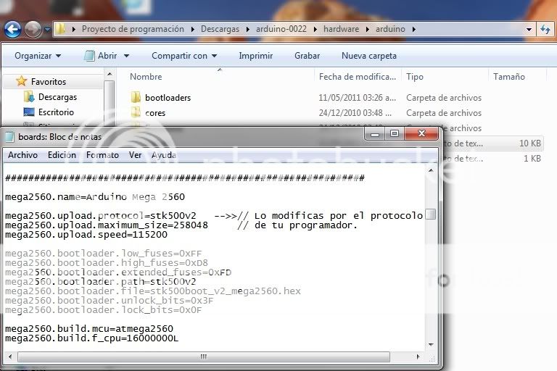Image resolution: width=557 pixels, height=371 pixels.
Task: Open the 'Compartir con' dropdown
Action: tap(184, 56)
